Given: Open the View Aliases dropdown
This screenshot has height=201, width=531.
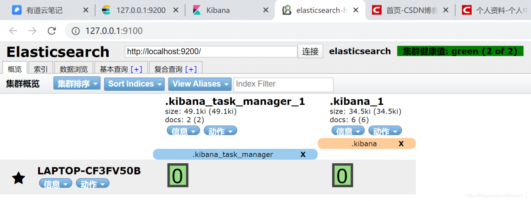Looking at the screenshot, I should 200,84.
